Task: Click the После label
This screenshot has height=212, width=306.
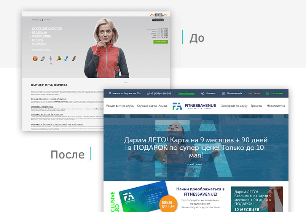Action: click(x=67, y=155)
